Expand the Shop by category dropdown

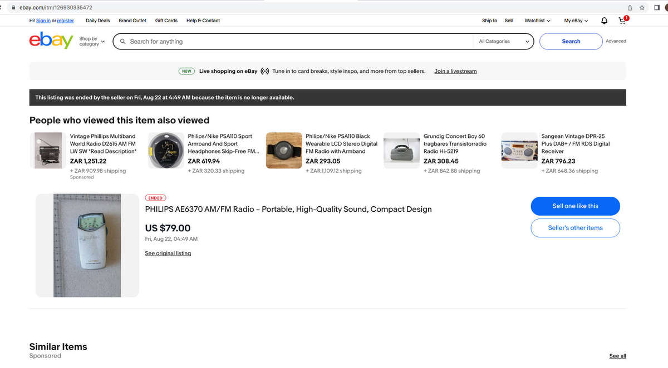click(x=92, y=42)
